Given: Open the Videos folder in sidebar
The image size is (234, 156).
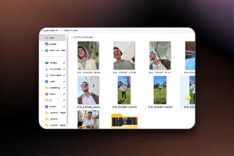Looking at the screenshot, I should [51, 106].
